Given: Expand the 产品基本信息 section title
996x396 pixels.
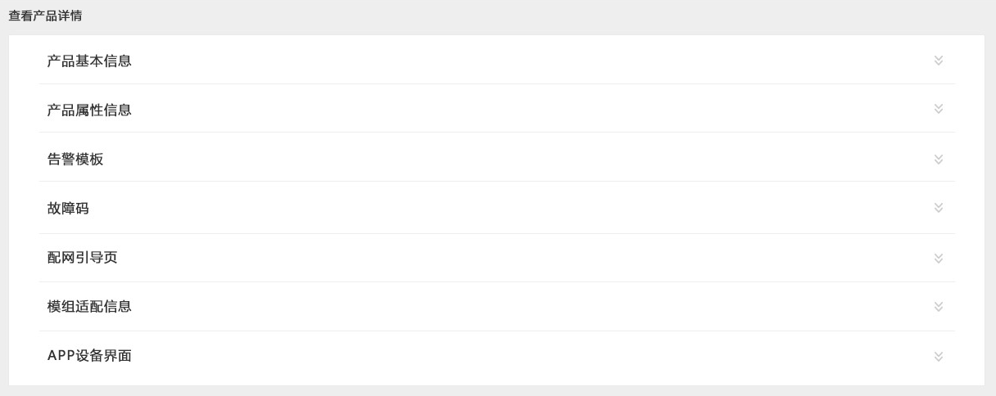Looking at the screenshot, I should click(x=89, y=61).
